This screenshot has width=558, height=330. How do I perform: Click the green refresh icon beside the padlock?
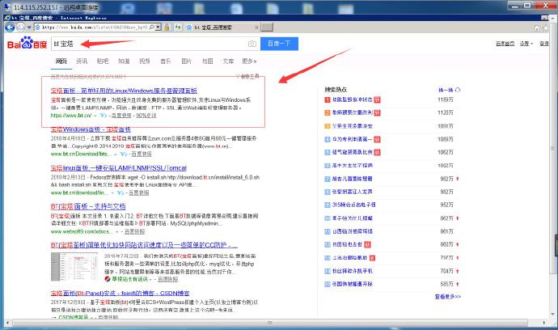pyautogui.click(x=178, y=27)
